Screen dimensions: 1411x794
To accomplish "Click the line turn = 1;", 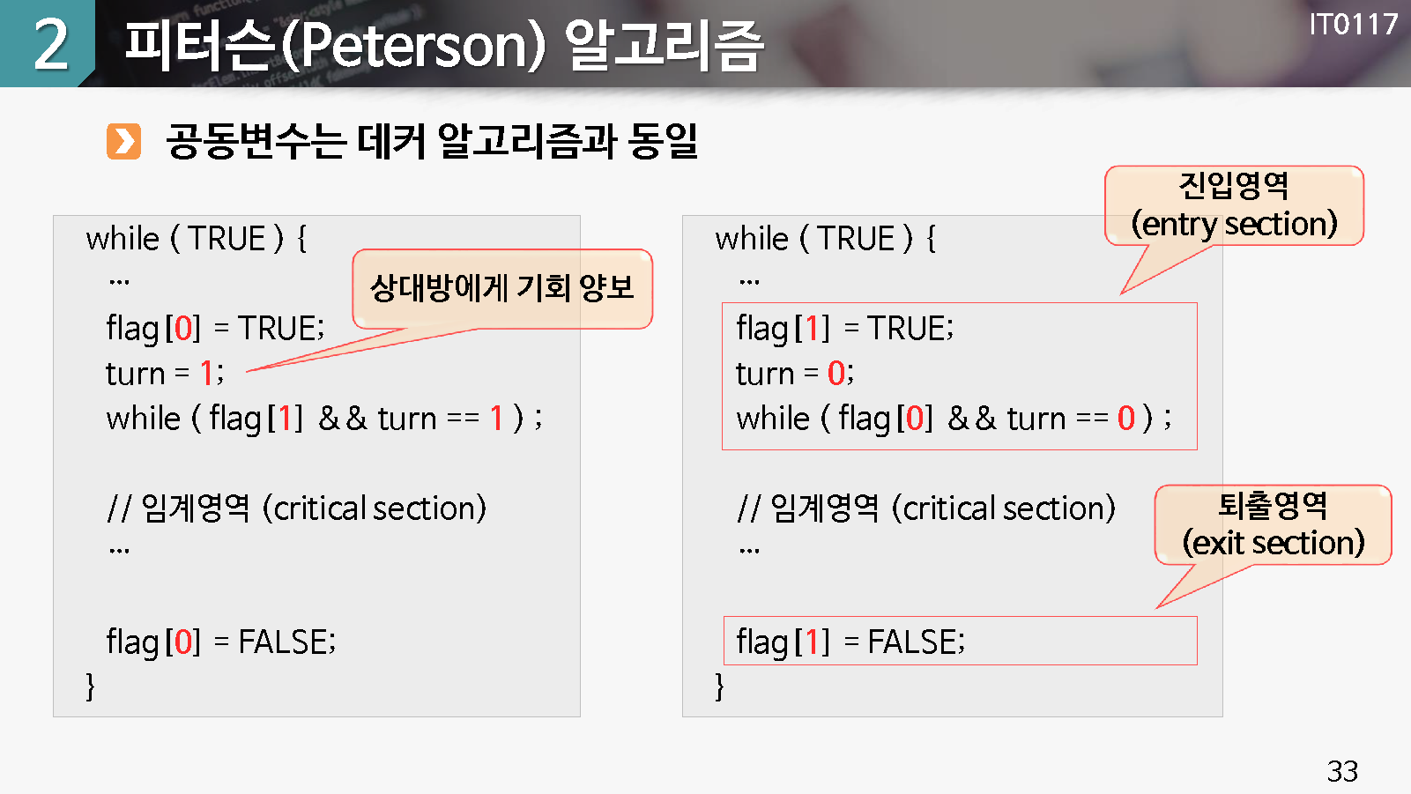I will point(165,374).
